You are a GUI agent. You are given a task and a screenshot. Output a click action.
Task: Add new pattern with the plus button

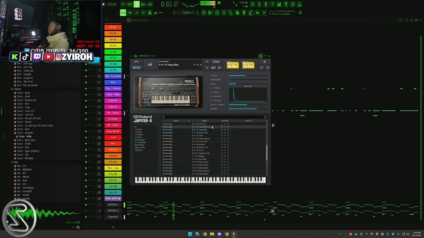click(197, 13)
